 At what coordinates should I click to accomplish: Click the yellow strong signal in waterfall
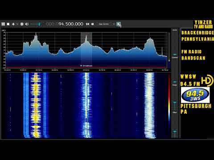tap(36, 105)
